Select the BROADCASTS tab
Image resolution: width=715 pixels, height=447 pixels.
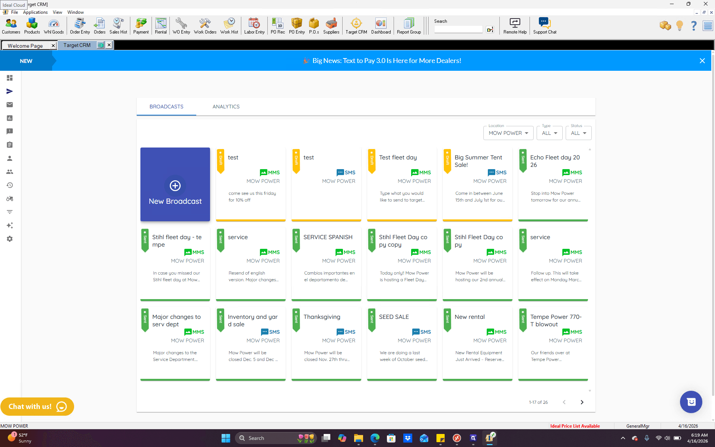166,107
